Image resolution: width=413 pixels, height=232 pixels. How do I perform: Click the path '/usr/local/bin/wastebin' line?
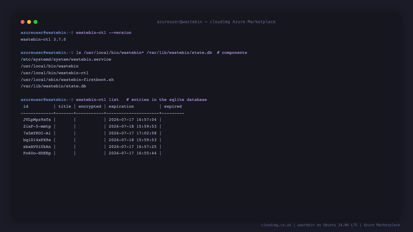point(50,66)
